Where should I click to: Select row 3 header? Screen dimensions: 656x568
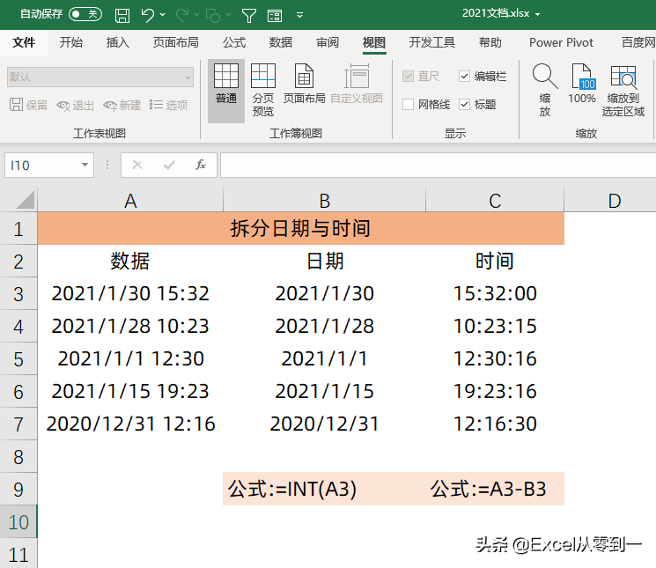[x=18, y=293]
